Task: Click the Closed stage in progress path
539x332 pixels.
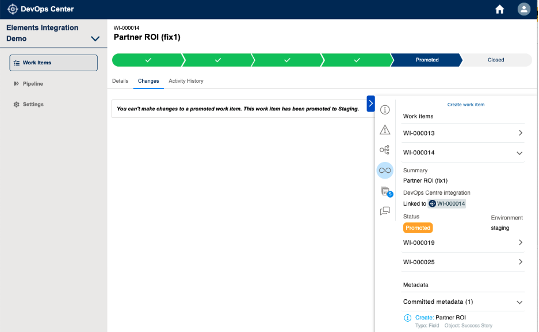Action: (x=495, y=60)
